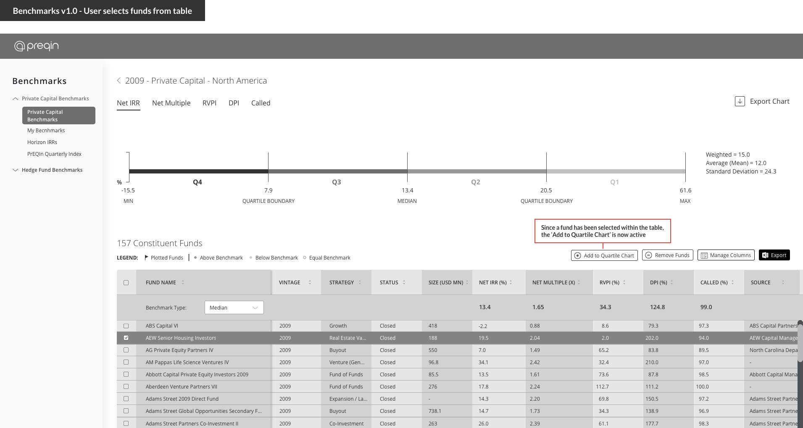The image size is (803, 428).
Task: Switch to the RVPI tab
Action: pyautogui.click(x=209, y=103)
